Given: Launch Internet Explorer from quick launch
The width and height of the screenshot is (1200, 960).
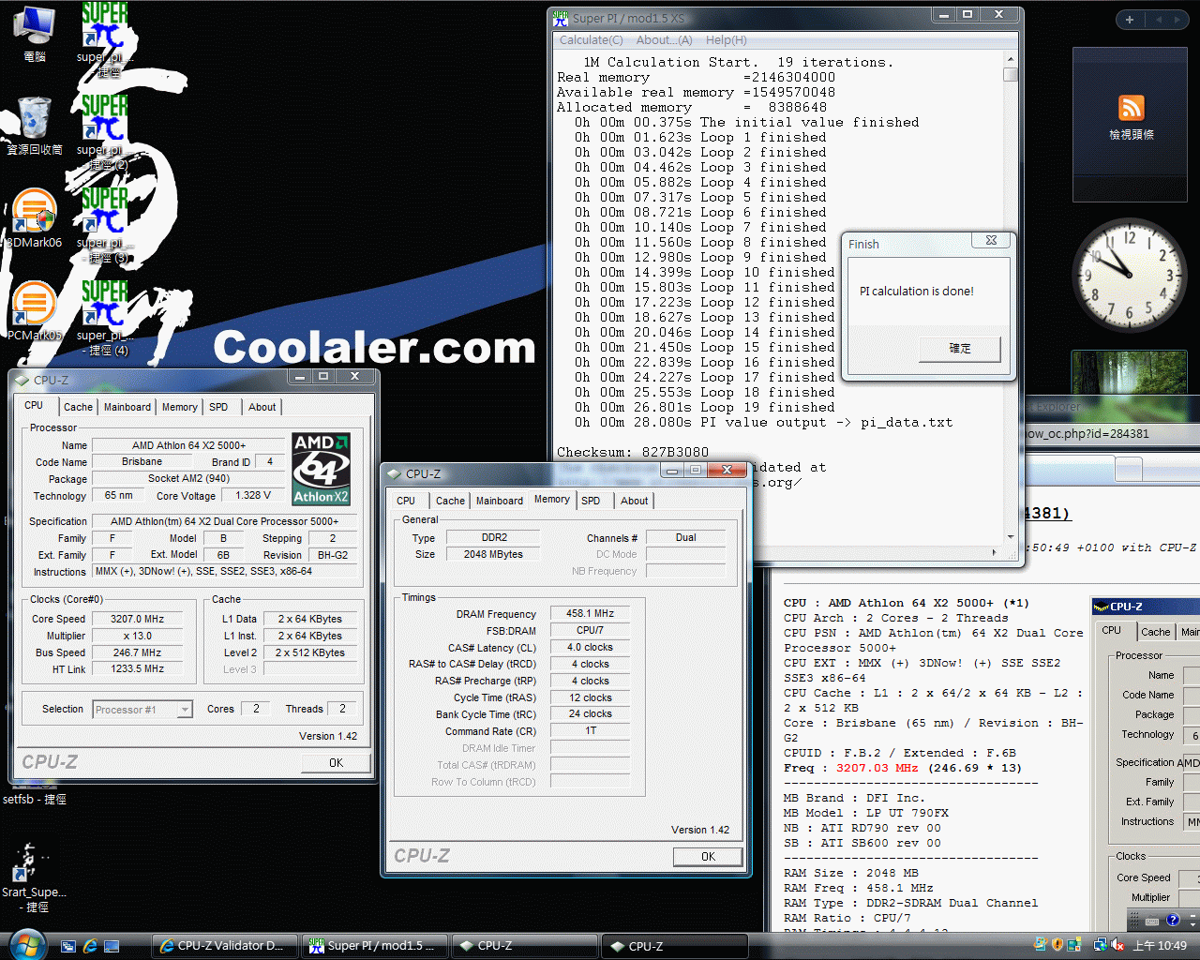Looking at the screenshot, I should point(90,946).
